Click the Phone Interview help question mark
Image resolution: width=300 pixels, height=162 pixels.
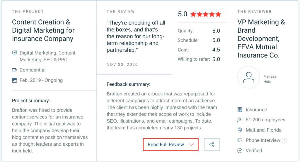coord(284,141)
